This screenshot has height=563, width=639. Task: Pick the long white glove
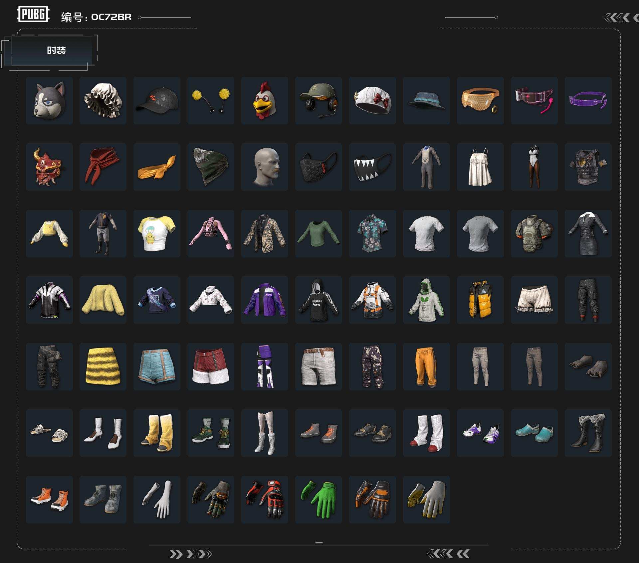(157, 499)
